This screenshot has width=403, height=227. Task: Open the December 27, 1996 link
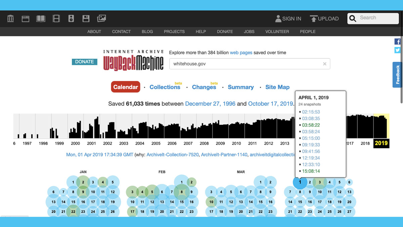(210, 104)
